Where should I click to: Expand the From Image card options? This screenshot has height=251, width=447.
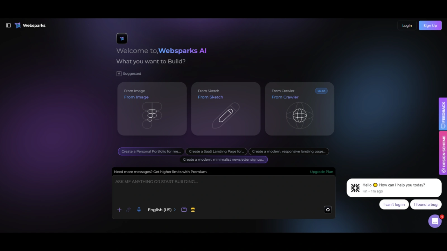[152, 109]
